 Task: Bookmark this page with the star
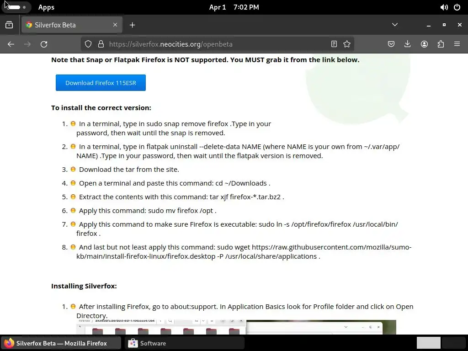347,44
